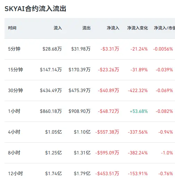Select the 5分钟 row label

[14, 49]
